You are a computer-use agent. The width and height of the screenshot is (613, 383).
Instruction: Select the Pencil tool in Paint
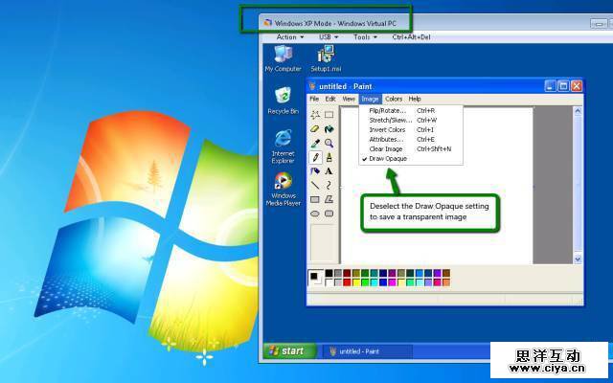coord(315,157)
